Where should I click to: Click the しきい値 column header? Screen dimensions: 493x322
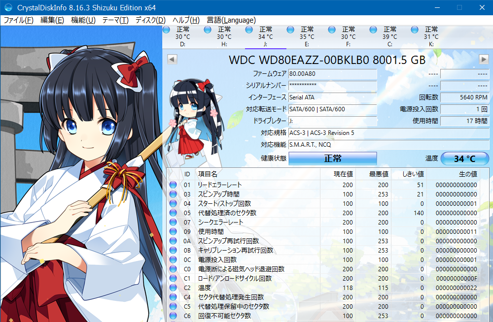click(408, 174)
